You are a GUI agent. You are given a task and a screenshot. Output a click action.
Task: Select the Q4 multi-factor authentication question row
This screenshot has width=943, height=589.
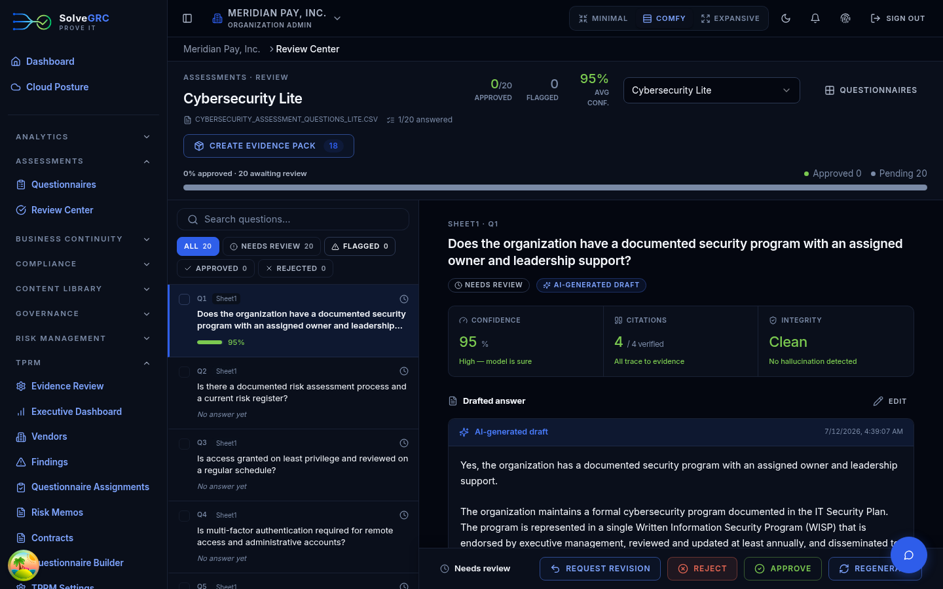(293, 537)
